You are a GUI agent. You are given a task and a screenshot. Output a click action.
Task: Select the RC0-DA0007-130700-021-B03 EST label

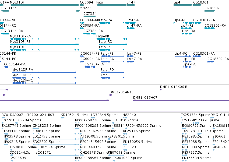pos(28,115)
